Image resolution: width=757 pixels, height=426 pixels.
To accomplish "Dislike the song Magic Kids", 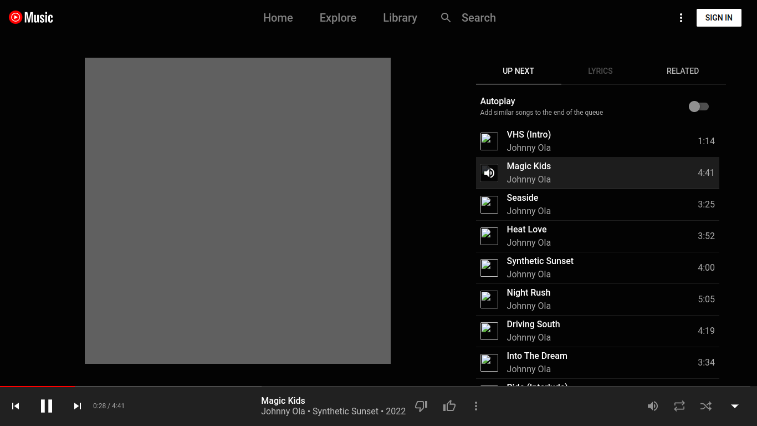I will click(x=421, y=406).
